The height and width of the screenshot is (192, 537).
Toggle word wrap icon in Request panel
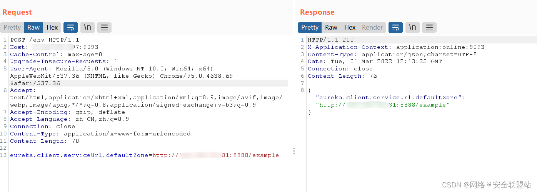click(x=71, y=27)
